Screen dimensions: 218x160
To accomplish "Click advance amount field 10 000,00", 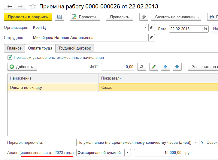I will tap(158, 153).
